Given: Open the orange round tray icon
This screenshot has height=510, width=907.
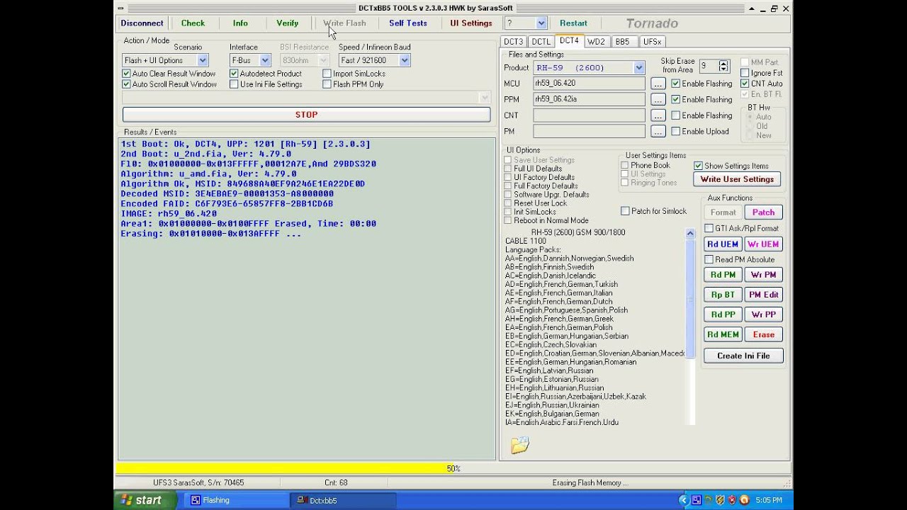Looking at the screenshot, I should tap(744, 500).
